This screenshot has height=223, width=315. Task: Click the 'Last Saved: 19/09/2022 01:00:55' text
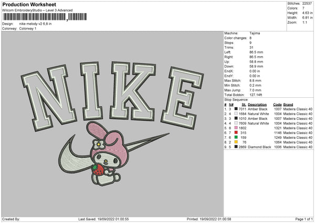pyautogui.click(x=103, y=219)
